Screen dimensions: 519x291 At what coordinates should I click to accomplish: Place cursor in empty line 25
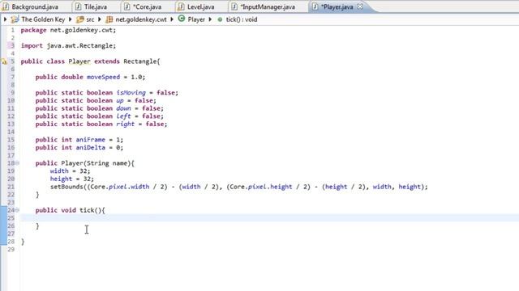tap(269, 217)
